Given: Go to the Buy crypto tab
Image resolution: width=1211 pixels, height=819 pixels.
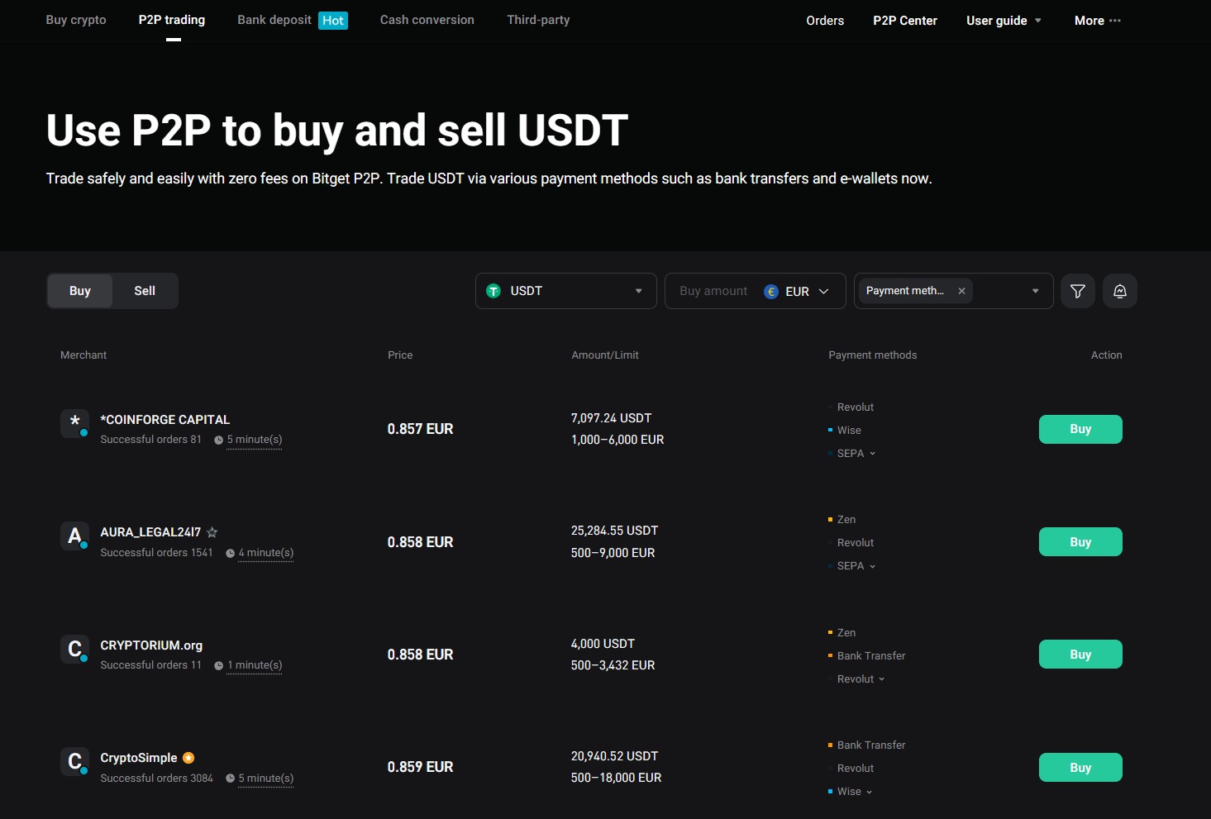Looking at the screenshot, I should point(76,20).
